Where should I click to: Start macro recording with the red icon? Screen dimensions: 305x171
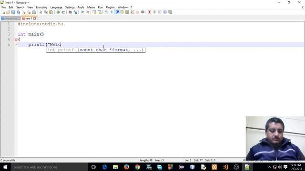click(149, 12)
